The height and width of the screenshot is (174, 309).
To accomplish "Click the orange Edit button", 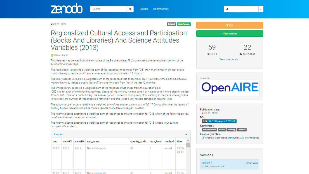I will coord(230,25).
